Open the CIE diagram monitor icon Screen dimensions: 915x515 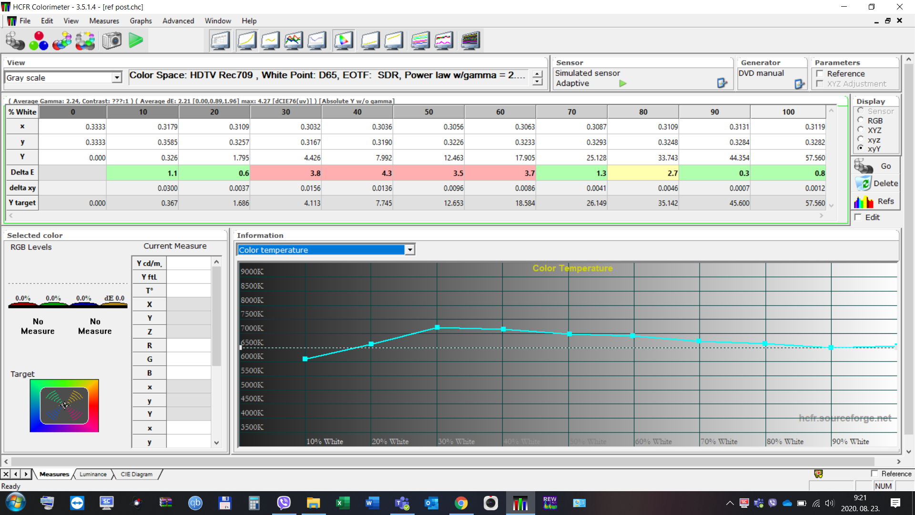343,41
